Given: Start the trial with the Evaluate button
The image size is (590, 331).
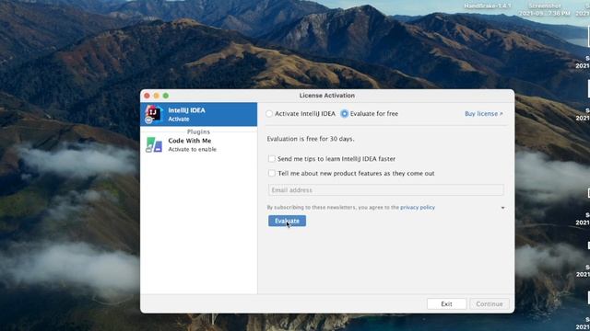Looking at the screenshot, I should (x=287, y=221).
